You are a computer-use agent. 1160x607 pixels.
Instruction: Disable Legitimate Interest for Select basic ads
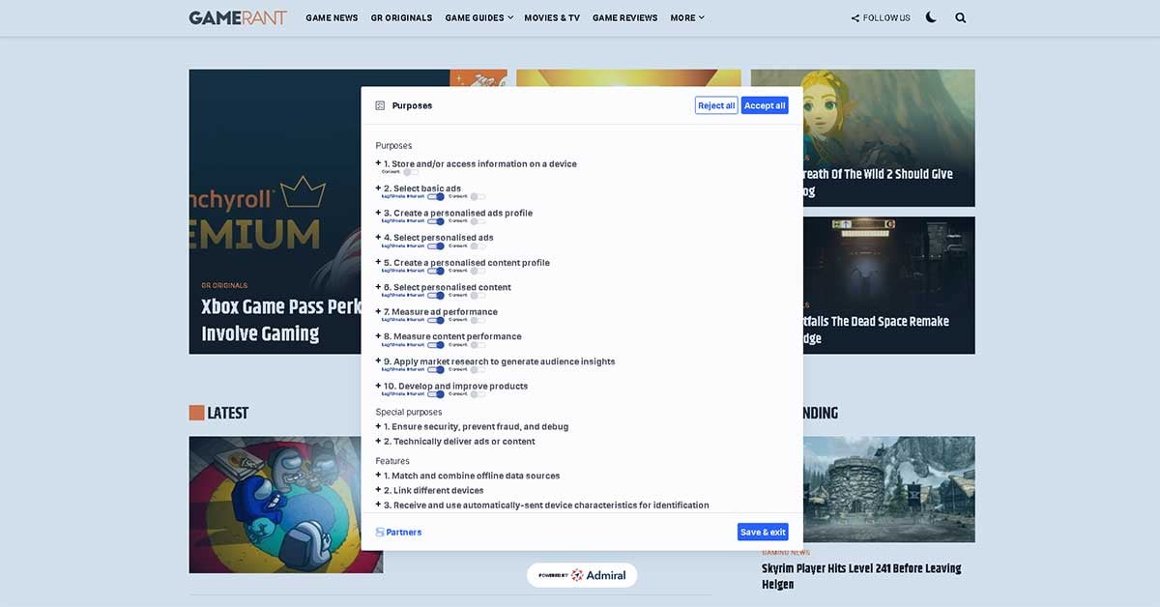[x=436, y=196]
